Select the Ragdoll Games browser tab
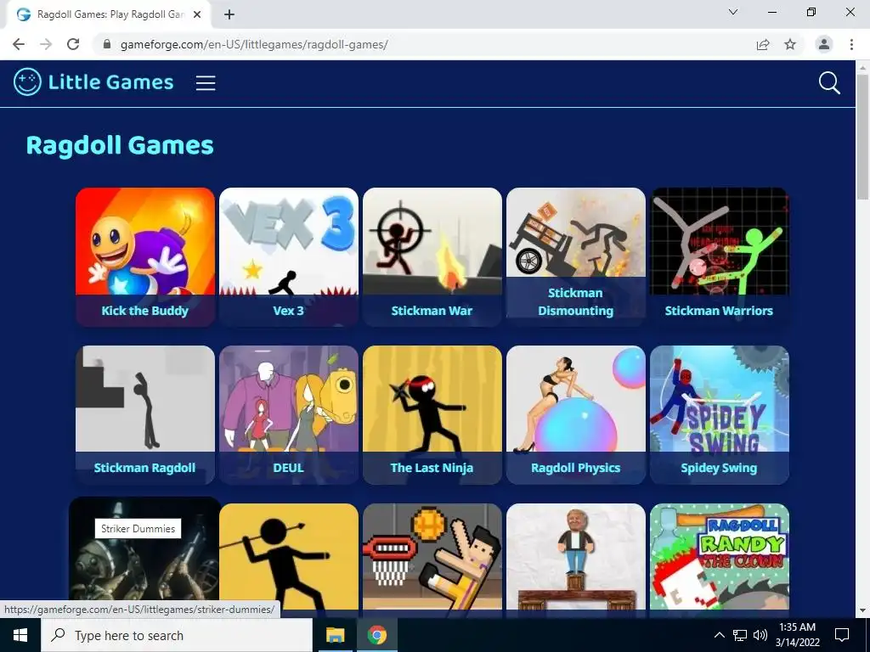The width and height of the screenshot is (870, 652). (x=109, y=14)
